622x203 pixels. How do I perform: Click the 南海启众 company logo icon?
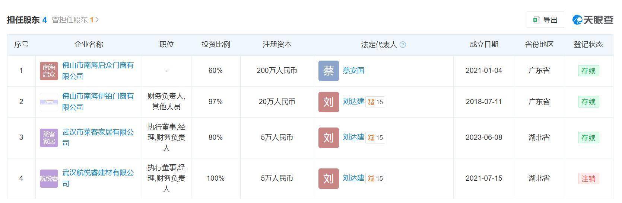pos(49,71)
